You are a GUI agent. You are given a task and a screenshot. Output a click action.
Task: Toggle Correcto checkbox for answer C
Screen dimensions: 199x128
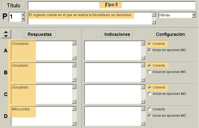tap(150, 87)
